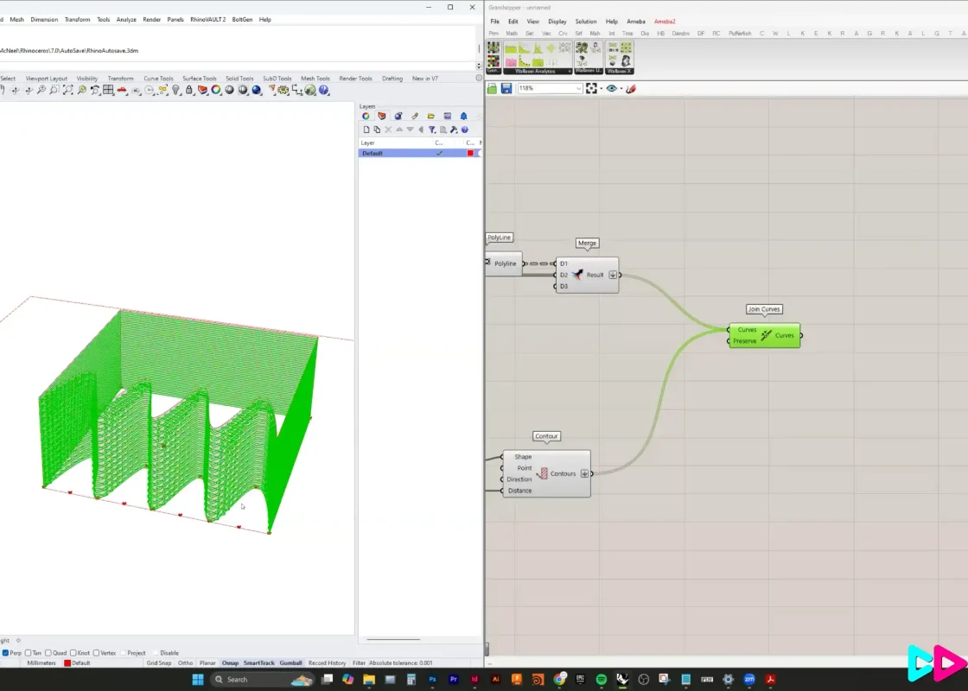Toggle the Perp osnap checkbox
Viewport: 968px width, 691px height.
point(7,653)
